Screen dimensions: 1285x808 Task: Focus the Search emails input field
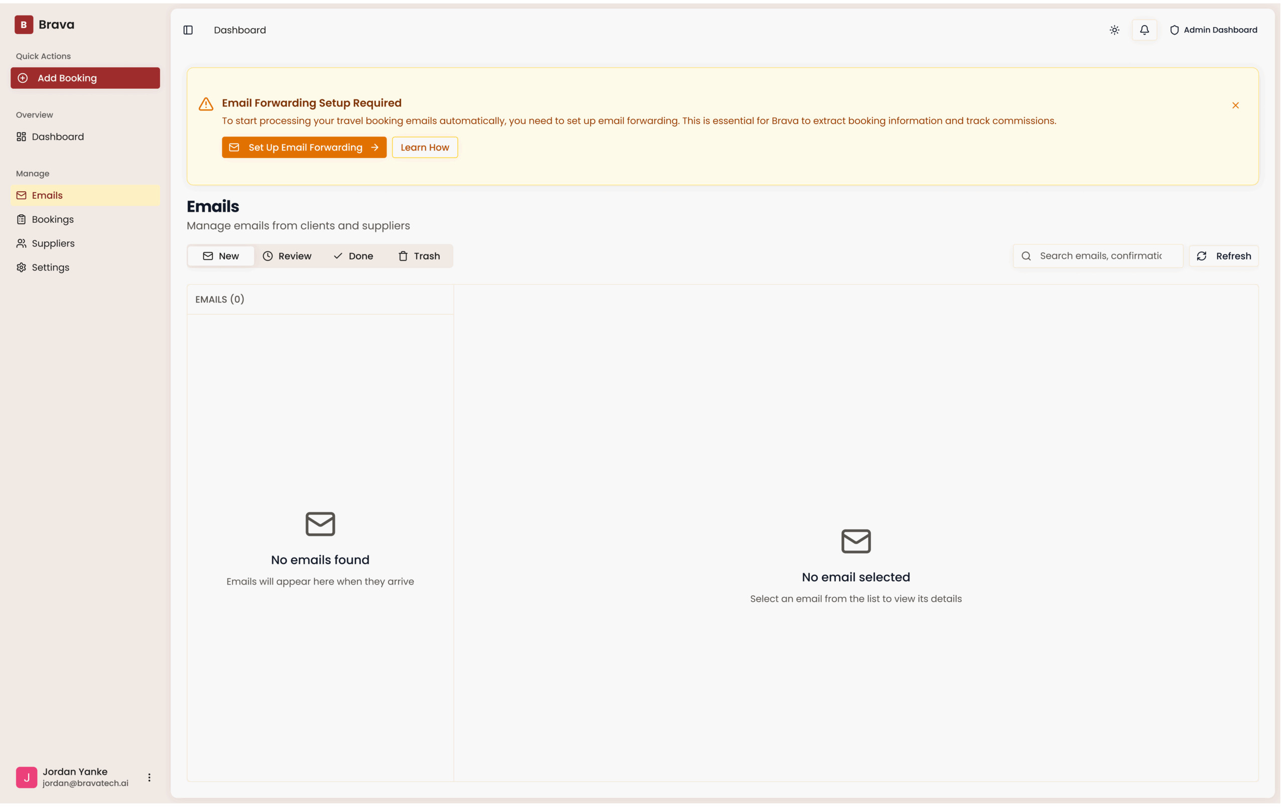coord(1100,256)
